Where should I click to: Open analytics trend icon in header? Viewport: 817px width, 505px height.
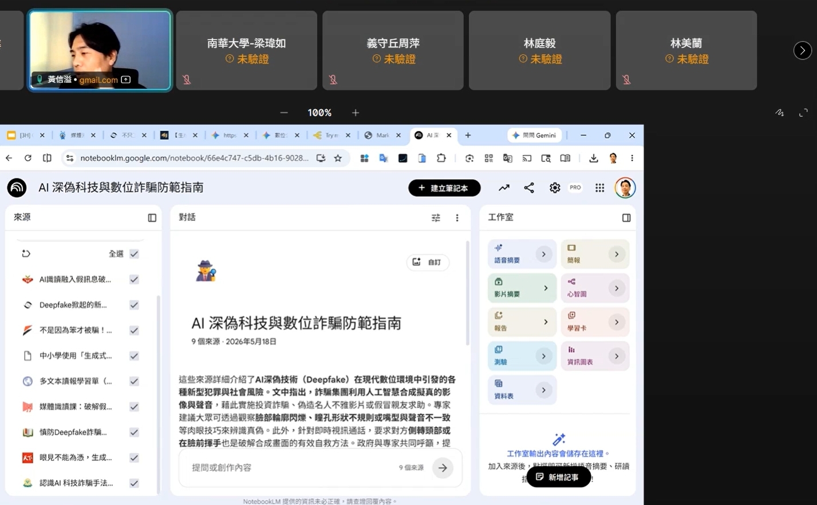tap(504, 188)
